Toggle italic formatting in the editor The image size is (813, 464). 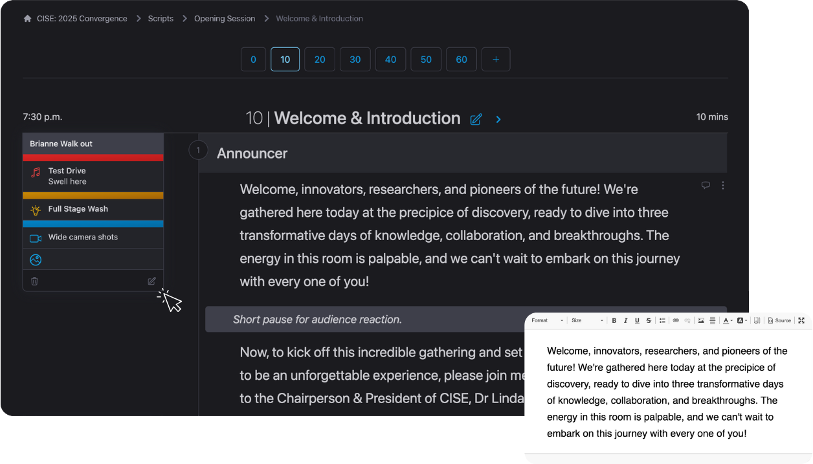point(626,320)
